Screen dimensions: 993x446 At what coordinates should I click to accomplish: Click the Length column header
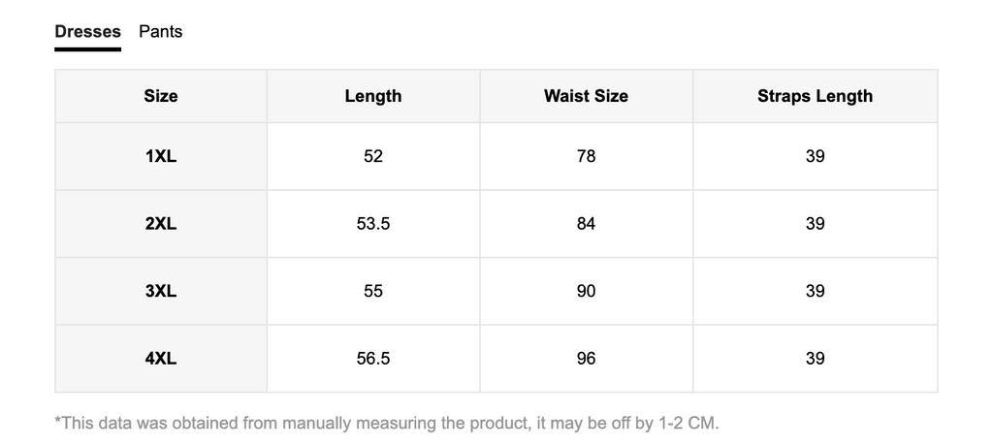373,96
